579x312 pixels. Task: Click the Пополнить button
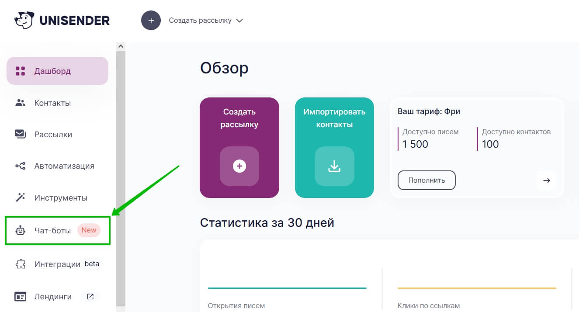click(426, 180)
